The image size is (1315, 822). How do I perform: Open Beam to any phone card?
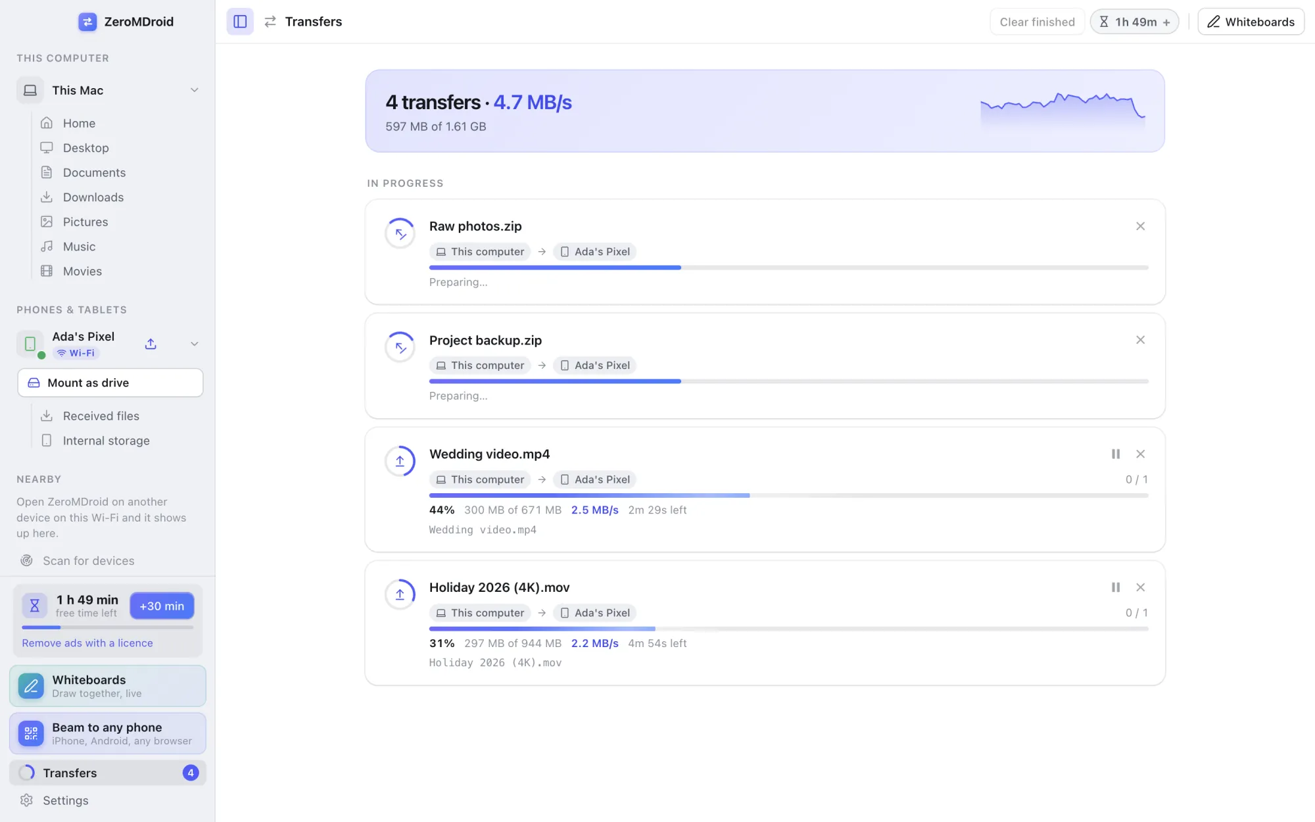(108, 733)
